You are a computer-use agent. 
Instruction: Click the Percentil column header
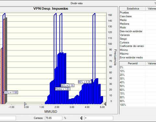click(132, 63)
